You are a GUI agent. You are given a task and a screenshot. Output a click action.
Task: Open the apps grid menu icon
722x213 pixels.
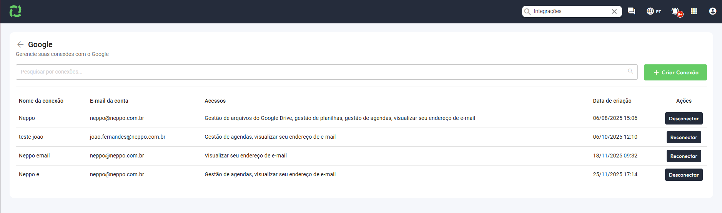click(x=694, y=11)
